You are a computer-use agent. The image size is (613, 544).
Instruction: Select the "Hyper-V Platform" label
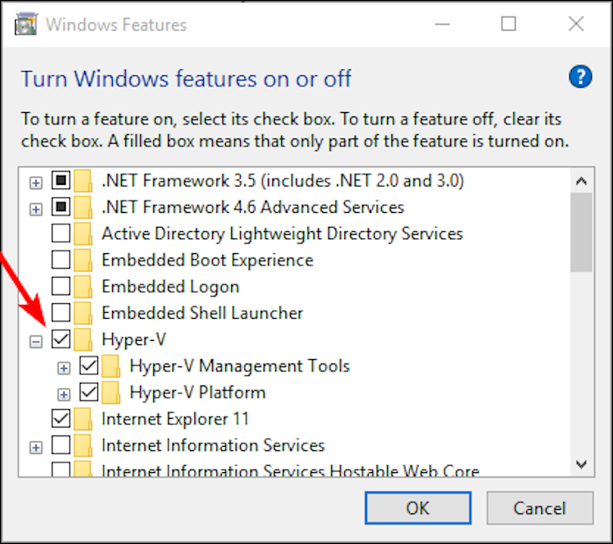198,393
